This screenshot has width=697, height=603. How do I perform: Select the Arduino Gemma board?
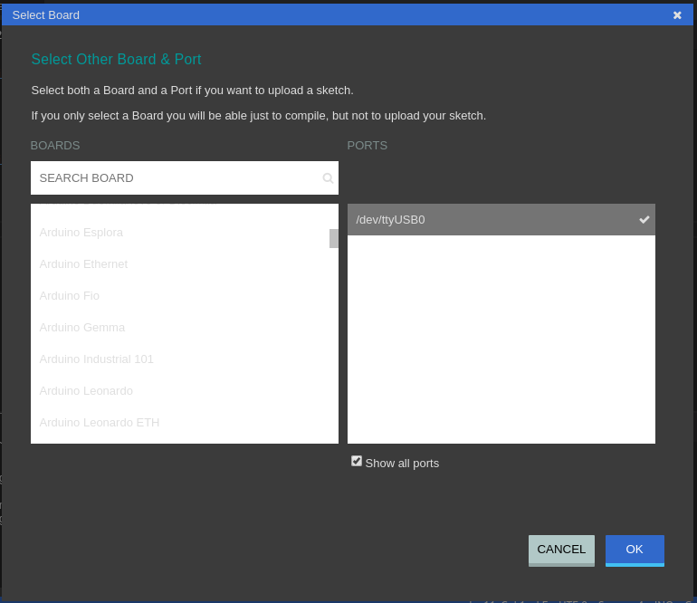coord(82,328)
